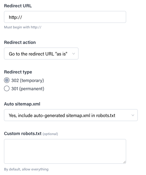
Task: Click the "By default, allow everything" hint
Action: click(x=26, y=169)
